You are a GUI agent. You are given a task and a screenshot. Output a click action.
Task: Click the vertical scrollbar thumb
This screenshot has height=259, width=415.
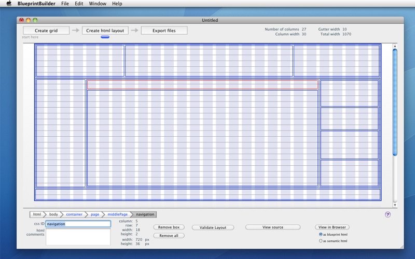(x=394, y=101)
